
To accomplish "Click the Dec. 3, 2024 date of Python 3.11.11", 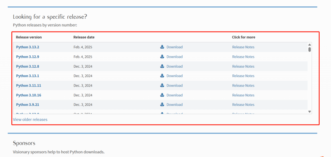I will (83, 86).
